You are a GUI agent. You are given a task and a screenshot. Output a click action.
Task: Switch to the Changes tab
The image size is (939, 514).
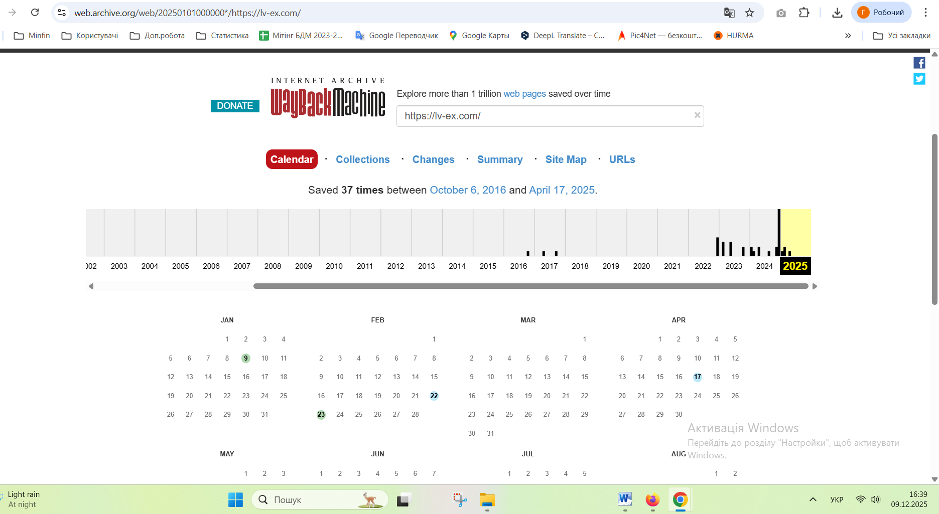[x=433, y=159]
